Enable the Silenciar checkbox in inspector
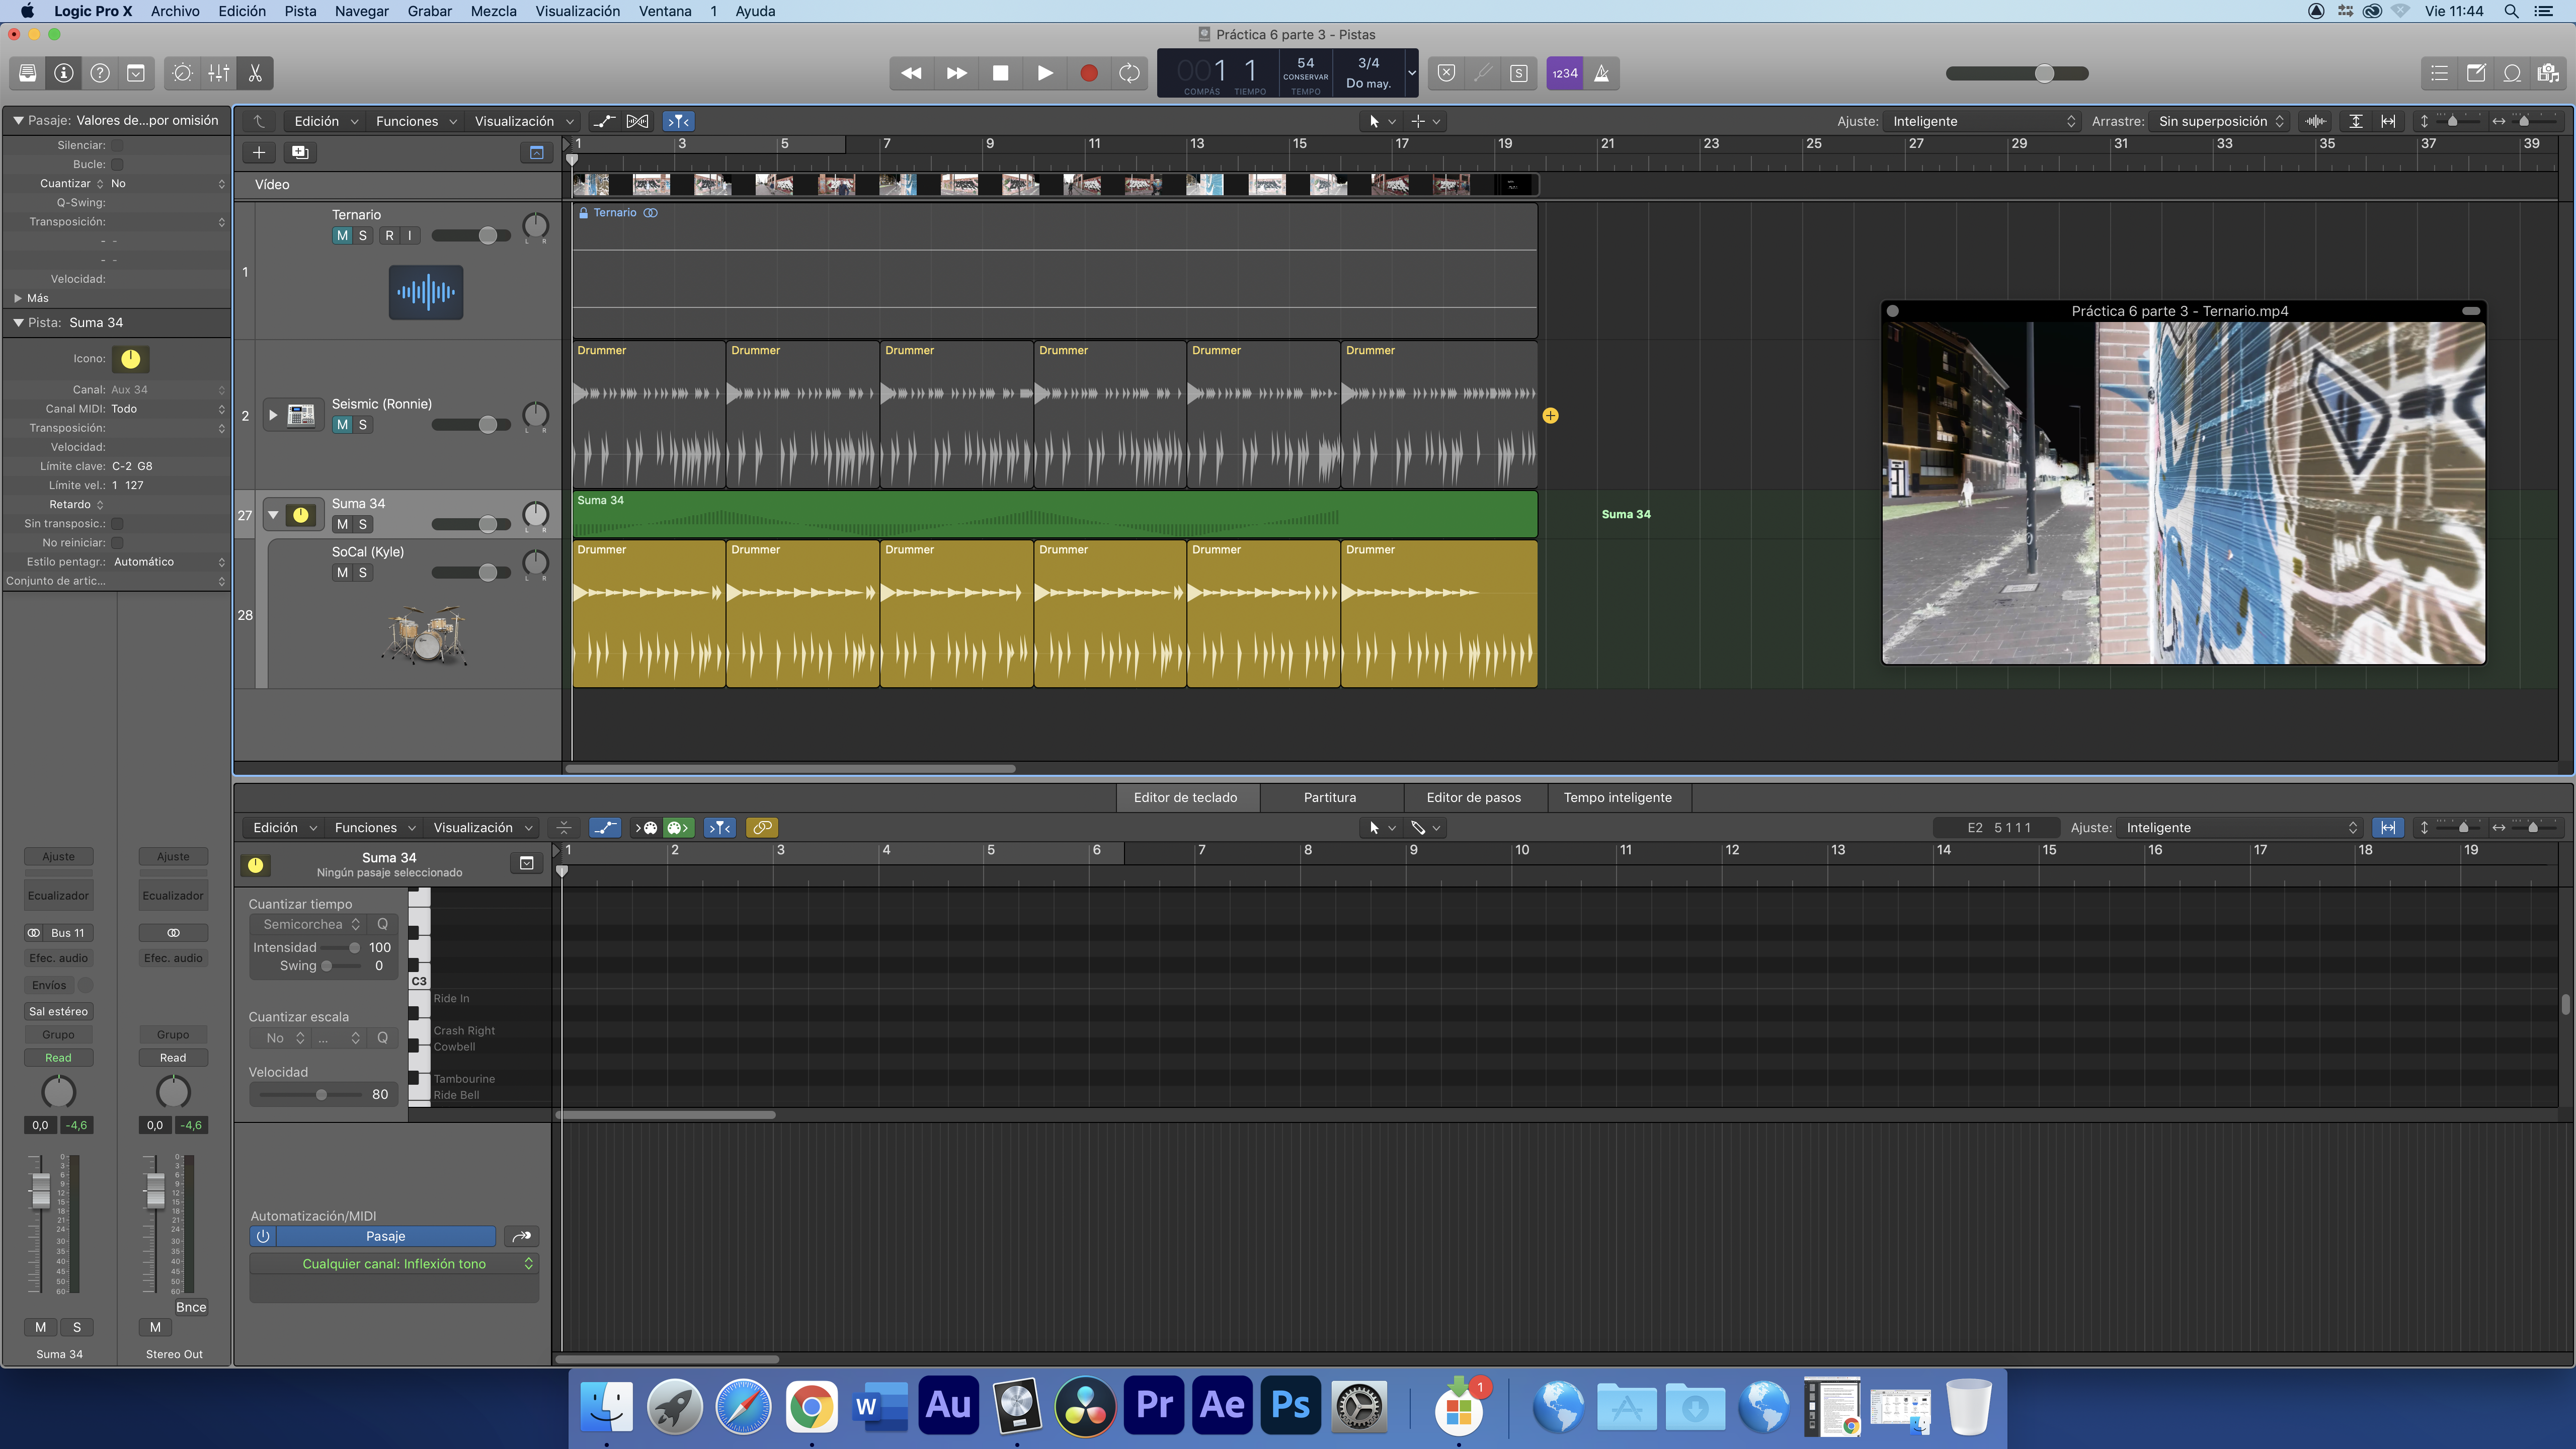Viewport: 2576px width, 1449px height. coord(117,145)
